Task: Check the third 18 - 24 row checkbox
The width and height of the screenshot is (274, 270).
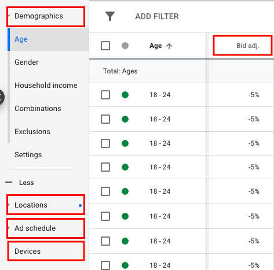Action: tap(105, 143)
